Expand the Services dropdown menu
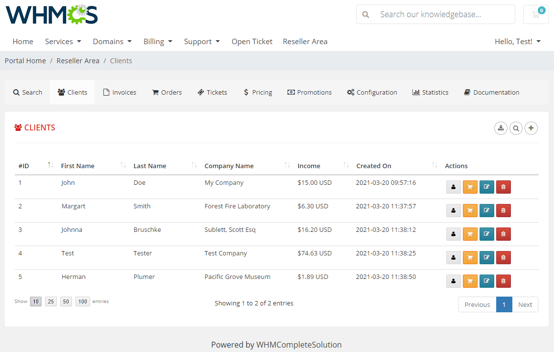 coord(63,41)
